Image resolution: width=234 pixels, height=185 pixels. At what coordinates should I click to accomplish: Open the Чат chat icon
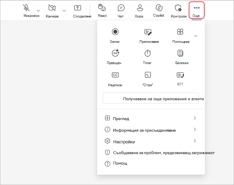(121, 8)
